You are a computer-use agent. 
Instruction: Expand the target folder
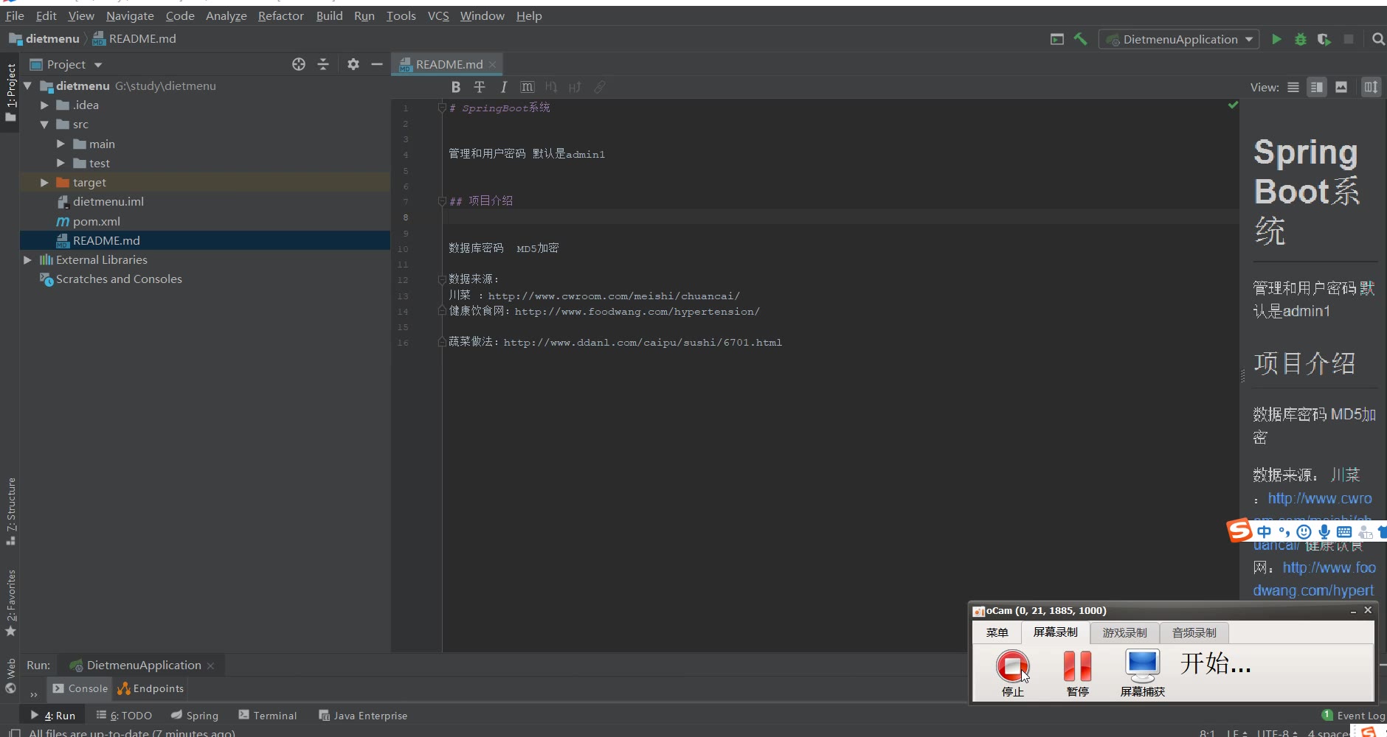tap(44, 182)
